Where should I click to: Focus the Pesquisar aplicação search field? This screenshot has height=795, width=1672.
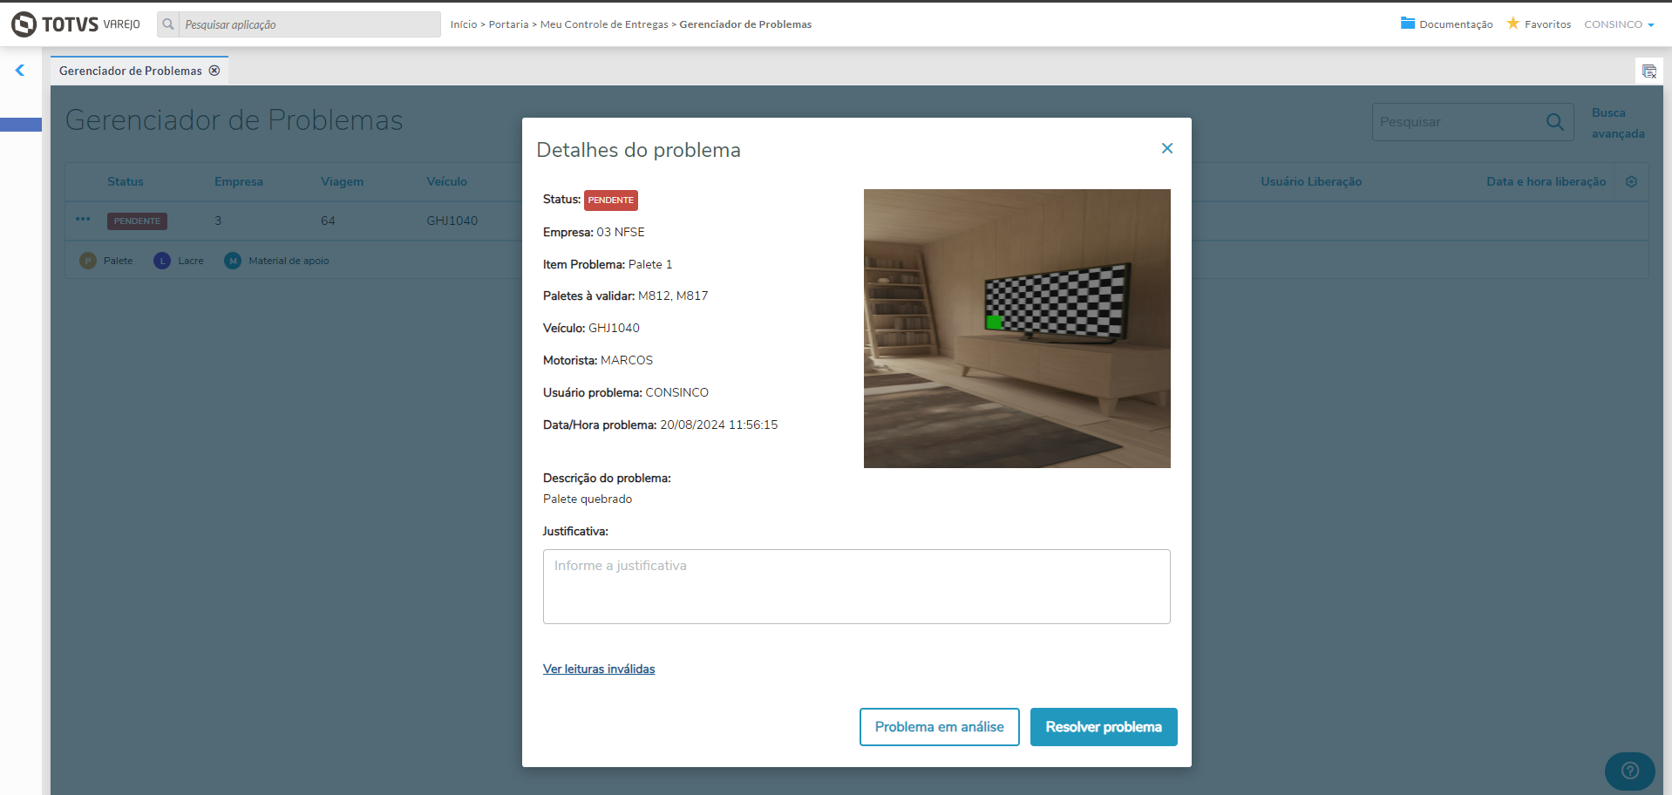309,24
